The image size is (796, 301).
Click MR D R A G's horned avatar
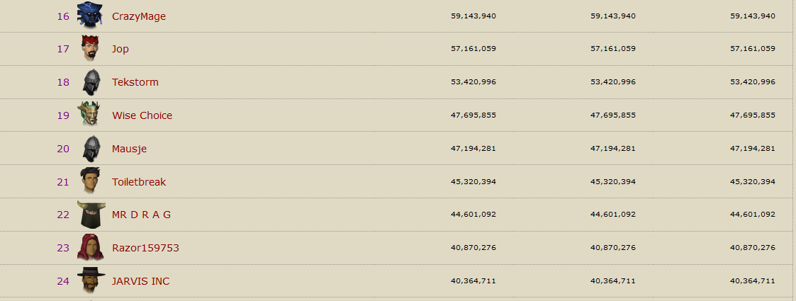tap(89, 215)
